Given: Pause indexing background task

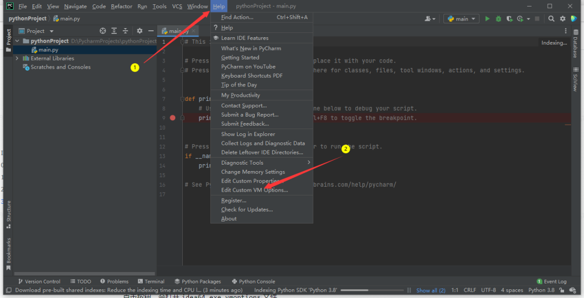Looking at the screenshot, I should (x=409, y=290).
